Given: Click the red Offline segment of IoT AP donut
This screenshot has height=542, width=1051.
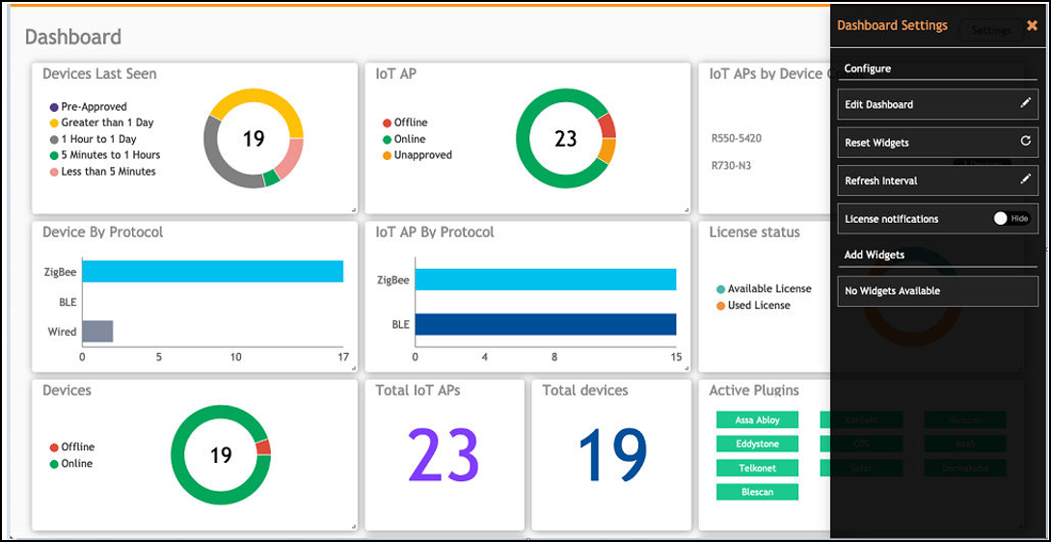Looking at the screenshot, I should coord(606,124).
